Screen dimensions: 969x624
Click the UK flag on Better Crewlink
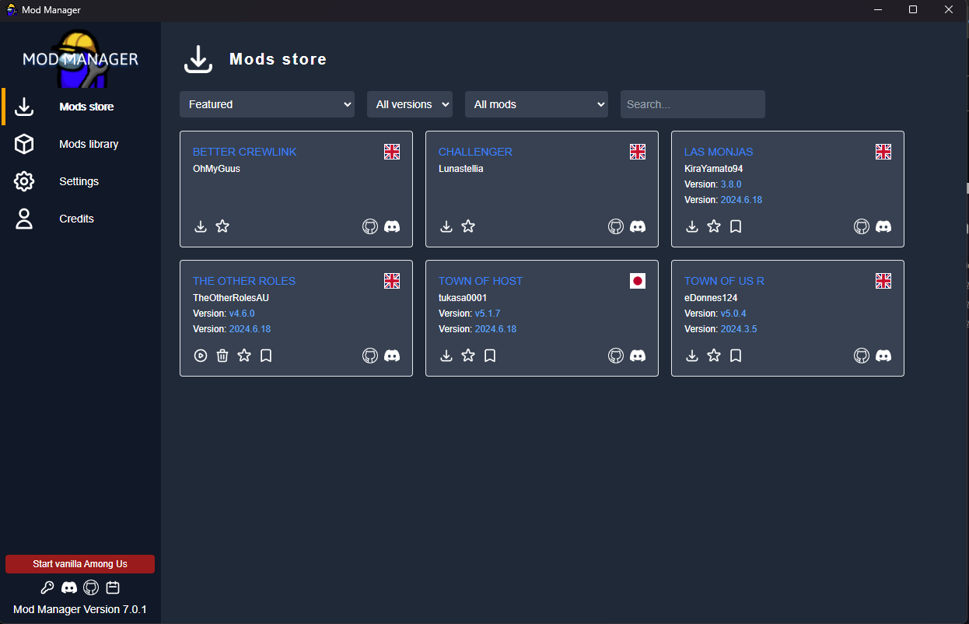[392, 152]
